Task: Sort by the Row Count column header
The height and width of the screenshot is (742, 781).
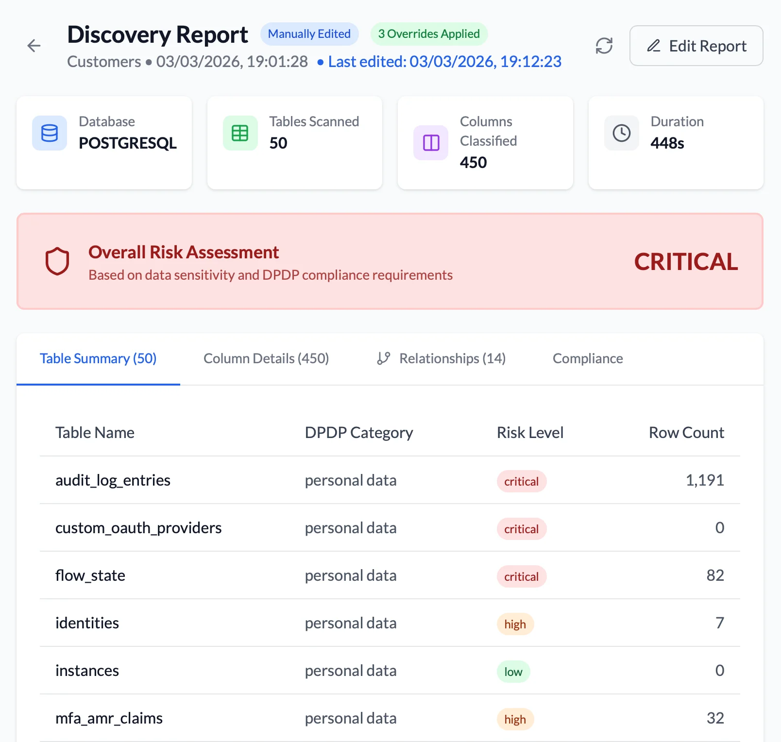Action: click(x=686, y=432)
